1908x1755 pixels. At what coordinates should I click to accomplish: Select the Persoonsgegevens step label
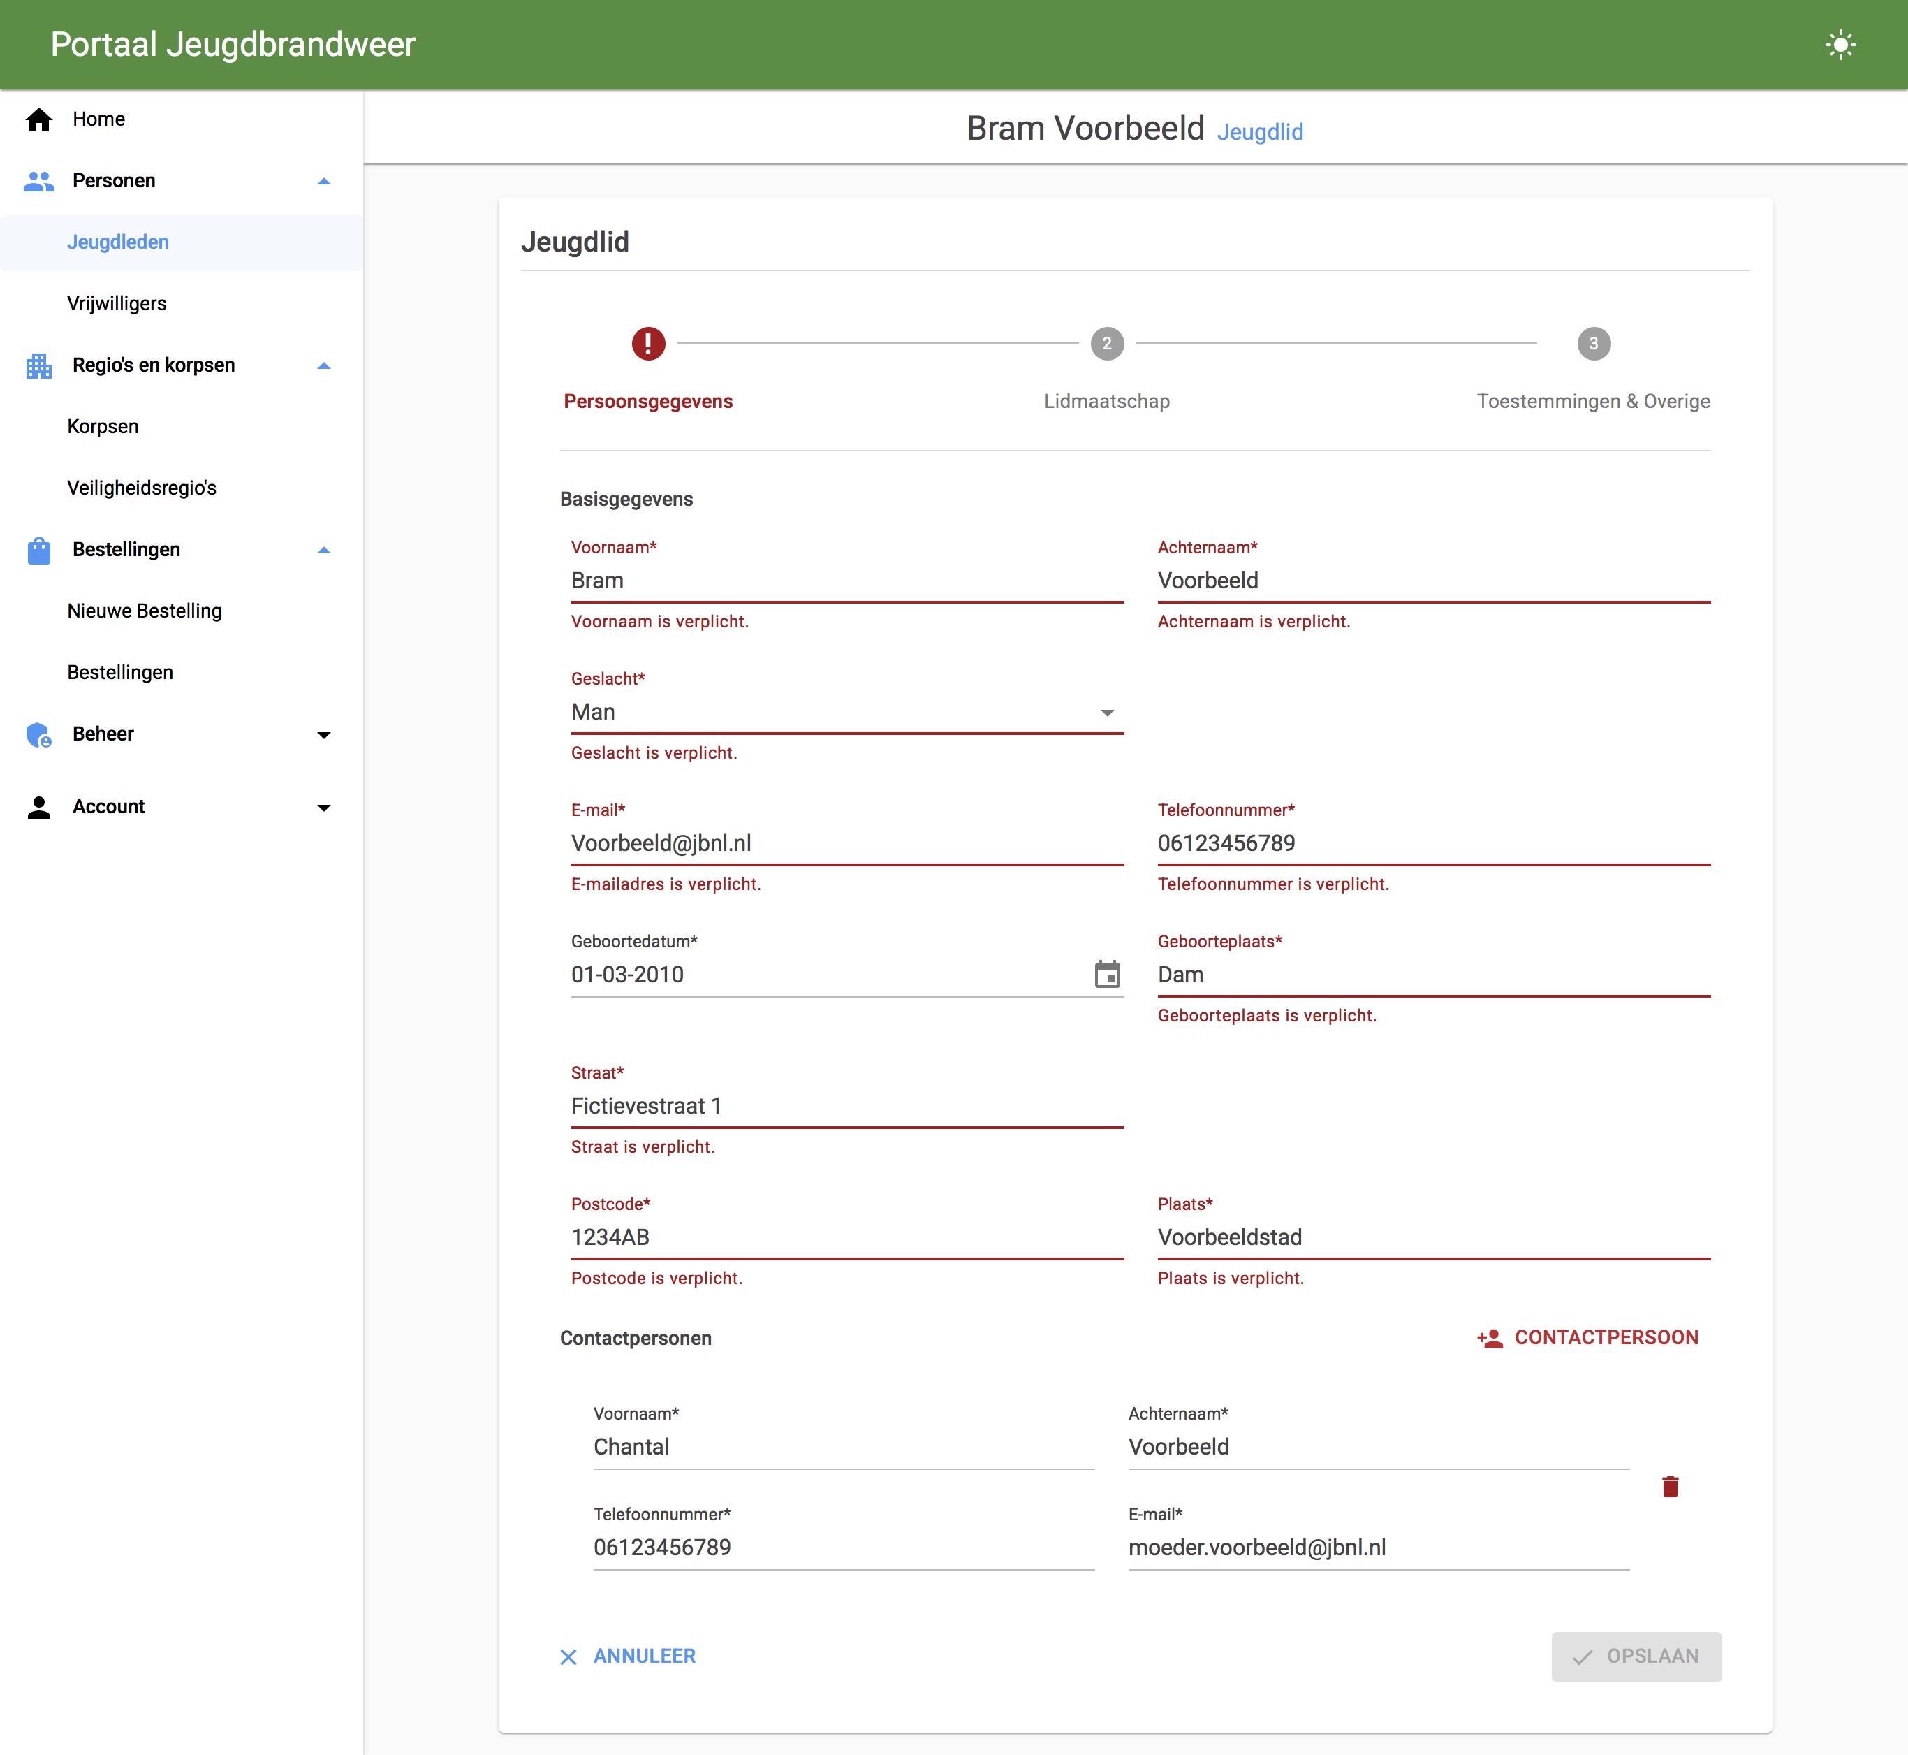point(648,401)
